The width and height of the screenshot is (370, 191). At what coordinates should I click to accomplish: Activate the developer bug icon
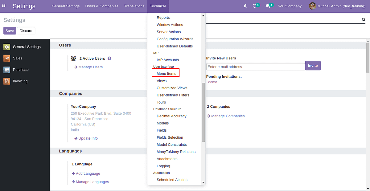[245, 6]
